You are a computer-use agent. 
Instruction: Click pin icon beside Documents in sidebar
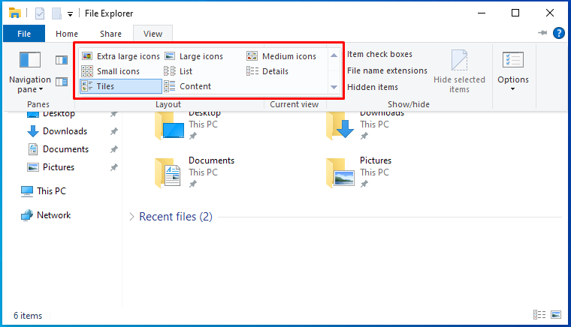click(114, 149)
